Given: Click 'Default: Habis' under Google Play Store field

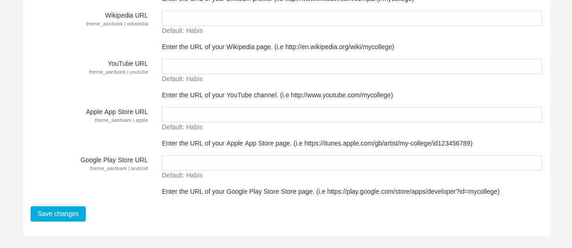Looking at the screenshot, I should pos(182,175).
